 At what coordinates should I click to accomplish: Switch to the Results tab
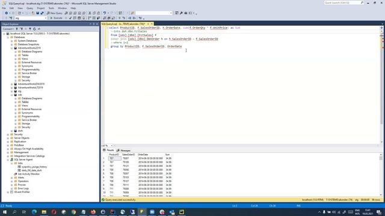click(x=108, y=150)
